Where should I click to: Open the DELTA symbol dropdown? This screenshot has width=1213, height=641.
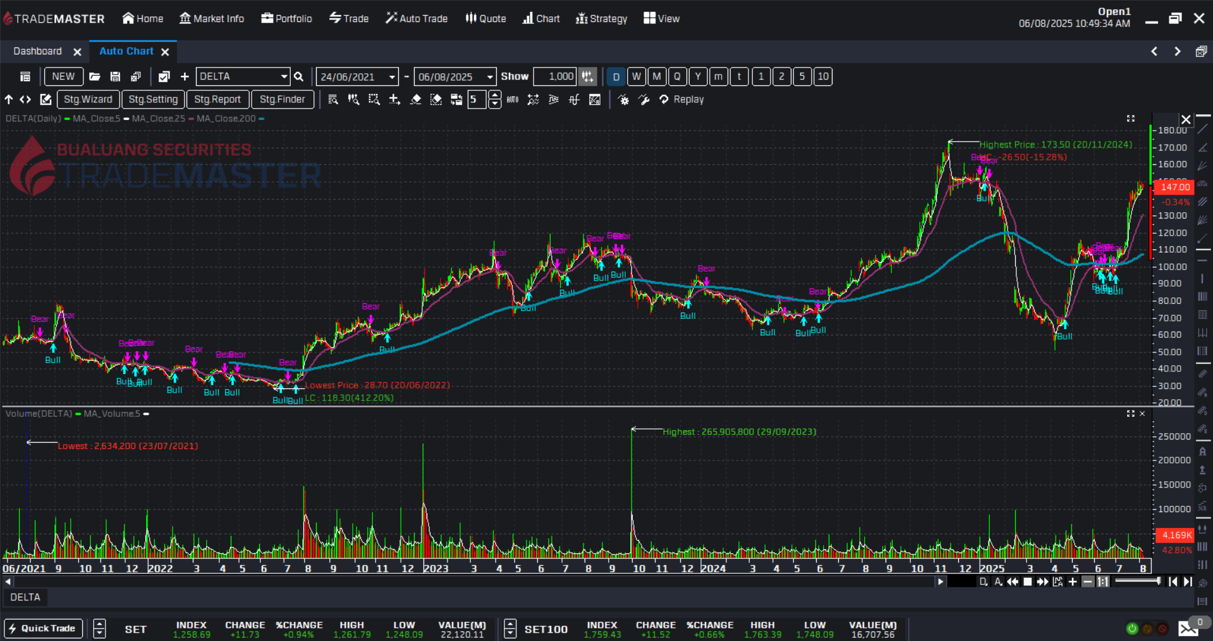coord(284,76)
